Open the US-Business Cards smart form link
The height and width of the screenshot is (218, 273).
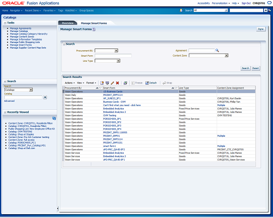click(113, 92)
